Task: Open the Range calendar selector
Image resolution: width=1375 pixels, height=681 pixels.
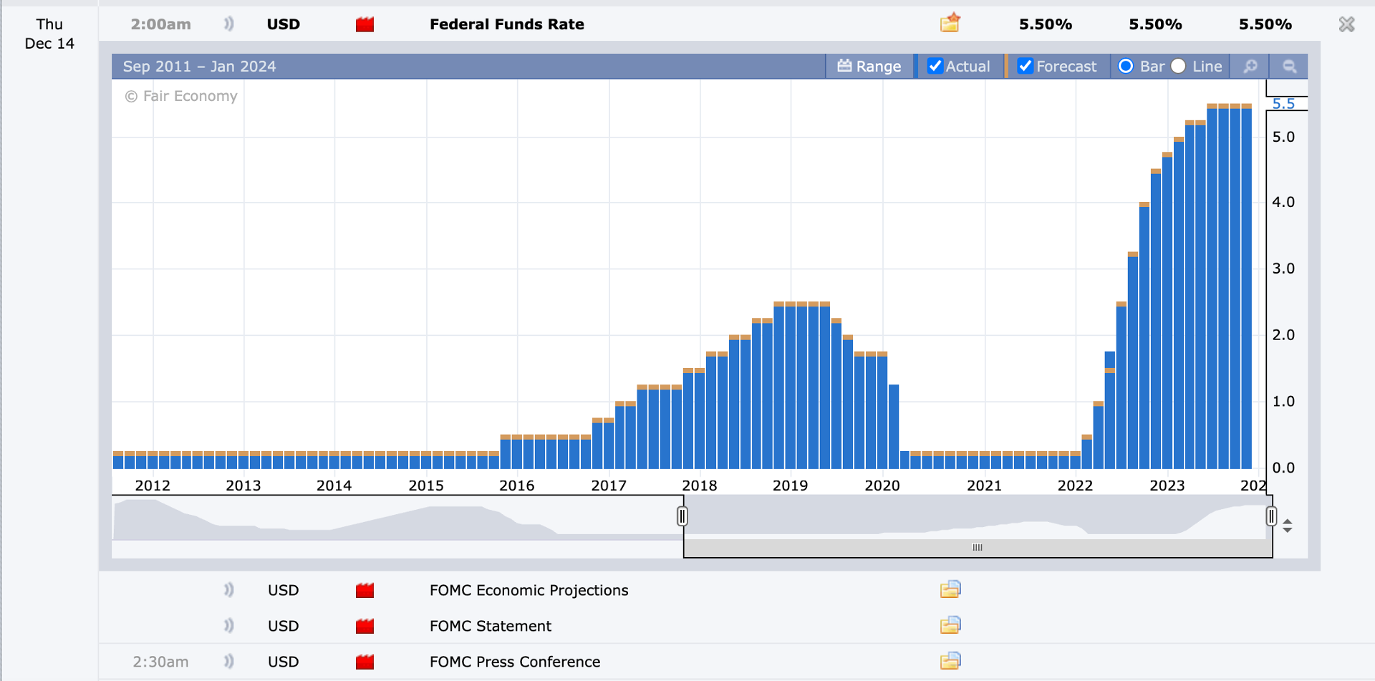Action: pyautogui.click(x=869, y=66)
